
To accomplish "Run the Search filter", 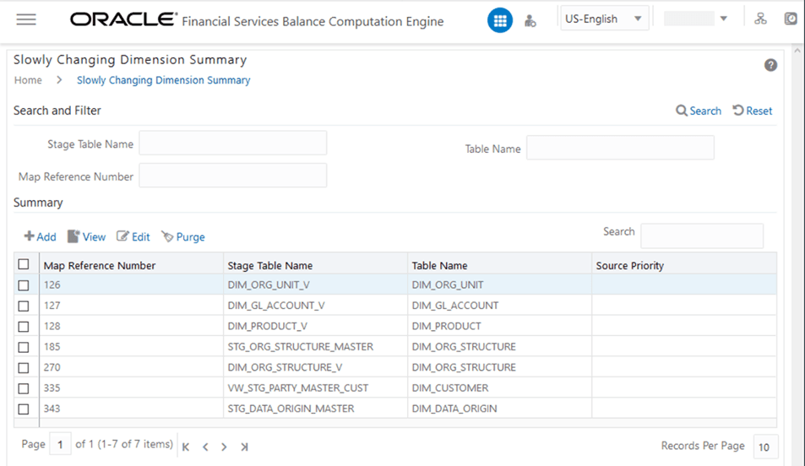I will tap(699, 111).
